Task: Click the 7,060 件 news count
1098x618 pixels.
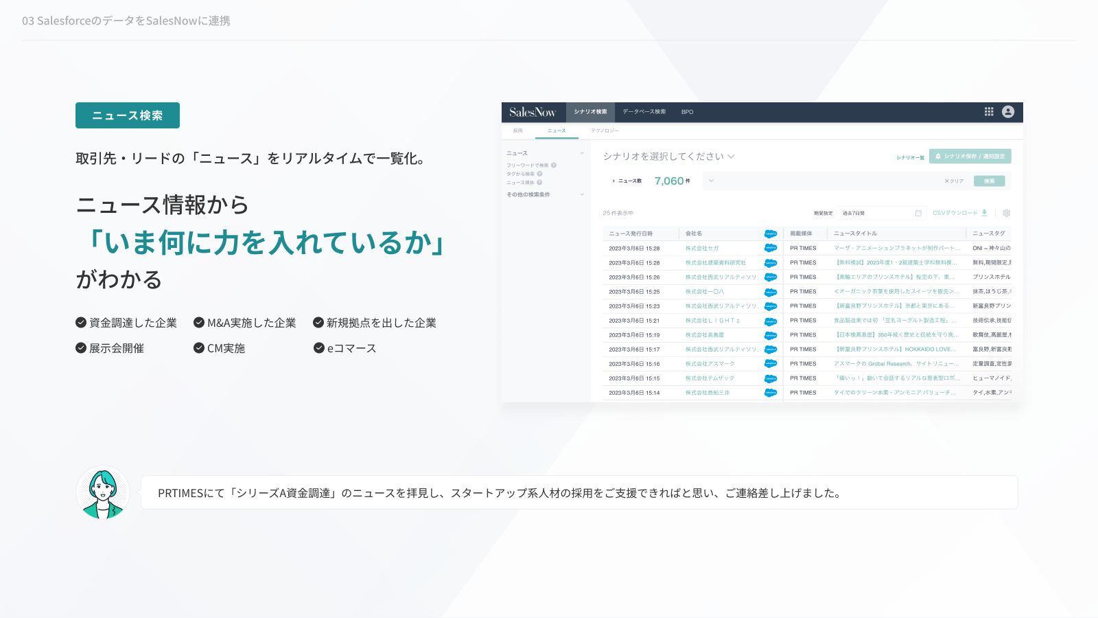Action: click(x=673, y=181)
